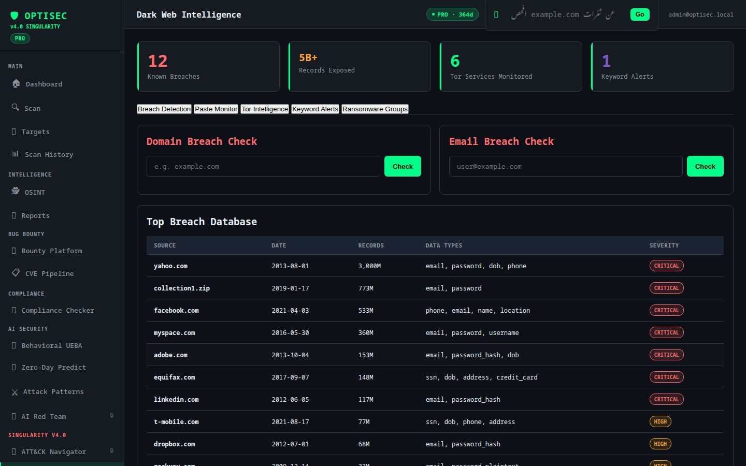Click the PRO badge under OPTISEC logo
The width and height of the screenshot is (746, 466).
pyautogui.click(x=20, y=38)
